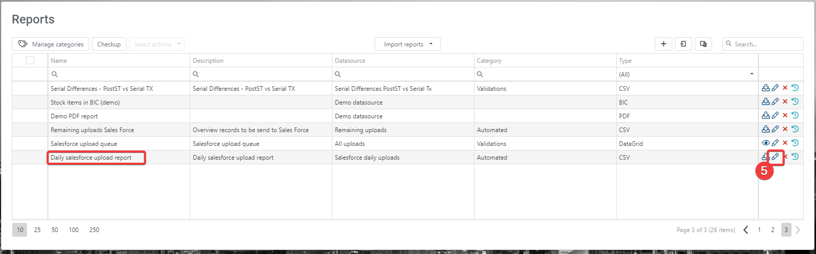Download the Demo PDF report
This screenshot has height=254, width=816.
(766, 115)
